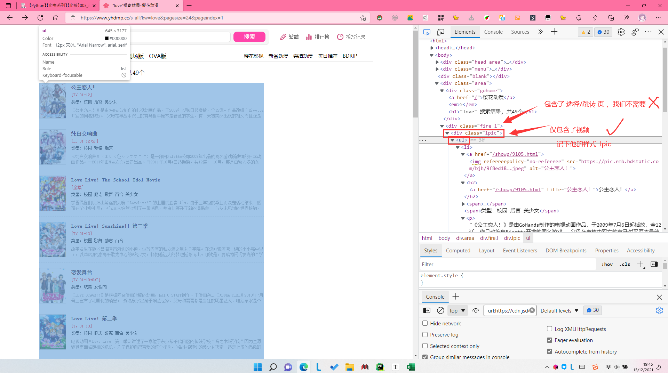
Task: Open browser settings and more menu
Action: (x=658, y=18)
